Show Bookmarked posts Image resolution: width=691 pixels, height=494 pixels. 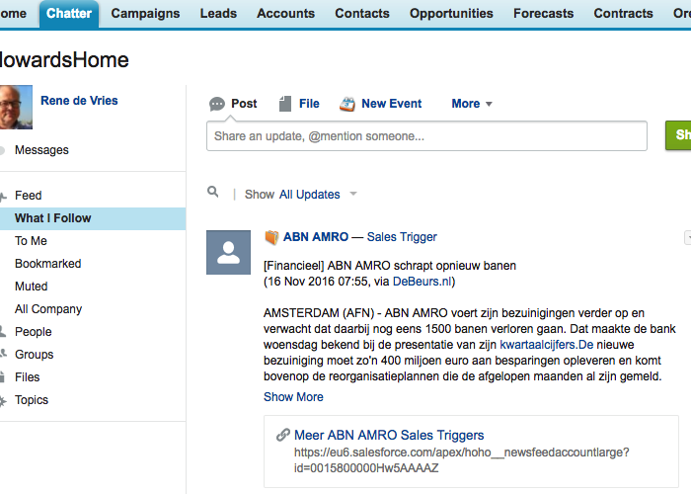[x=48, y=264]
